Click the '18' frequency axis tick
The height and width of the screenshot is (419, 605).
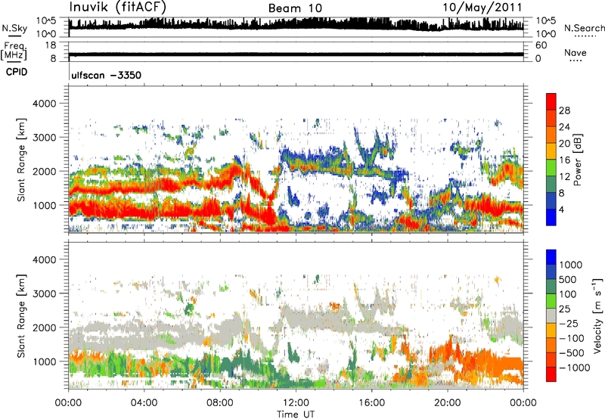[x=51, y=45]
